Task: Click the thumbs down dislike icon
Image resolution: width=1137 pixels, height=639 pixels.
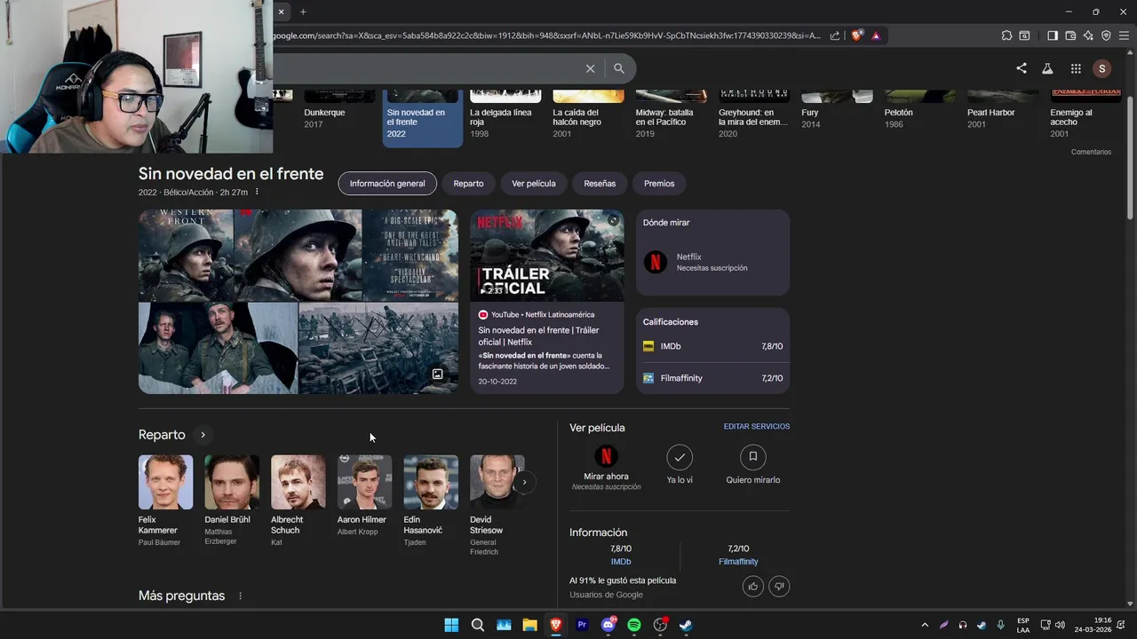Action: point(779,586)
